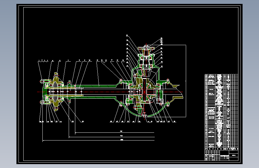The width and height of the screenshot is (259, 168).
Task: Select the parts list table
Action: pos(221,112)
